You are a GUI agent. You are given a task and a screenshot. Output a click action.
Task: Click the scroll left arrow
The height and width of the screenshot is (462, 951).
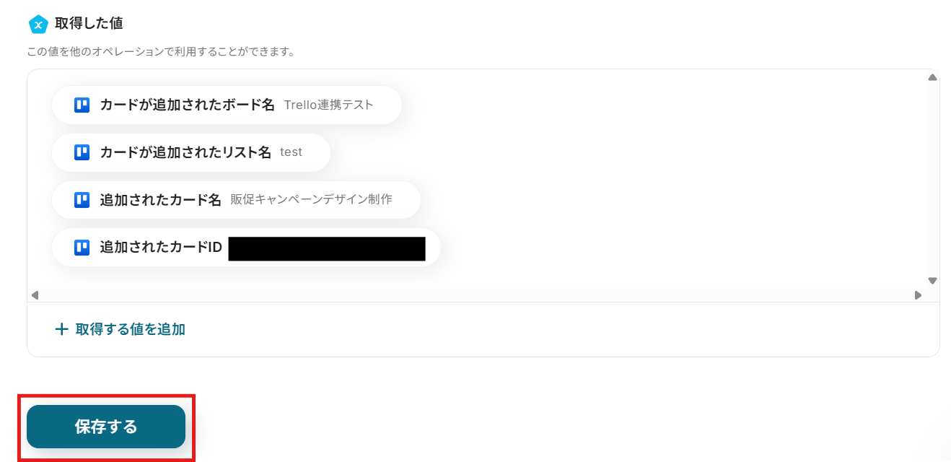pyautogui.click(x=34, y=295)
